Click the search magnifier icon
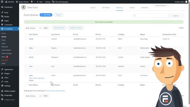190x107 pixels. click(134, 15)
